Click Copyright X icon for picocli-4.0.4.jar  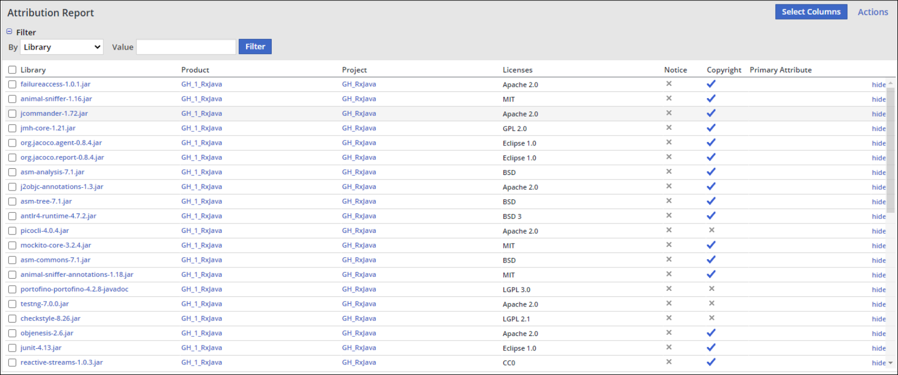pos(712,230)
